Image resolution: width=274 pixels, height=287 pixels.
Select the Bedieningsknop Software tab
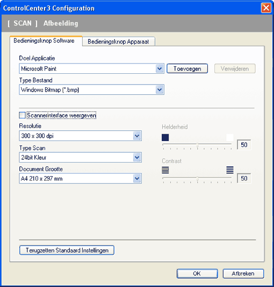pos(44,40)
